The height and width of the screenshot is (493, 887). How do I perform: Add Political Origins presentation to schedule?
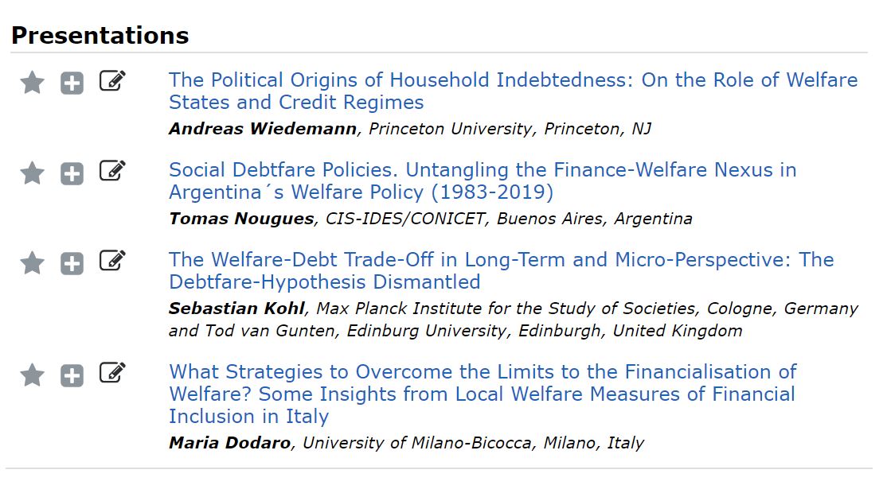(72, 83)
